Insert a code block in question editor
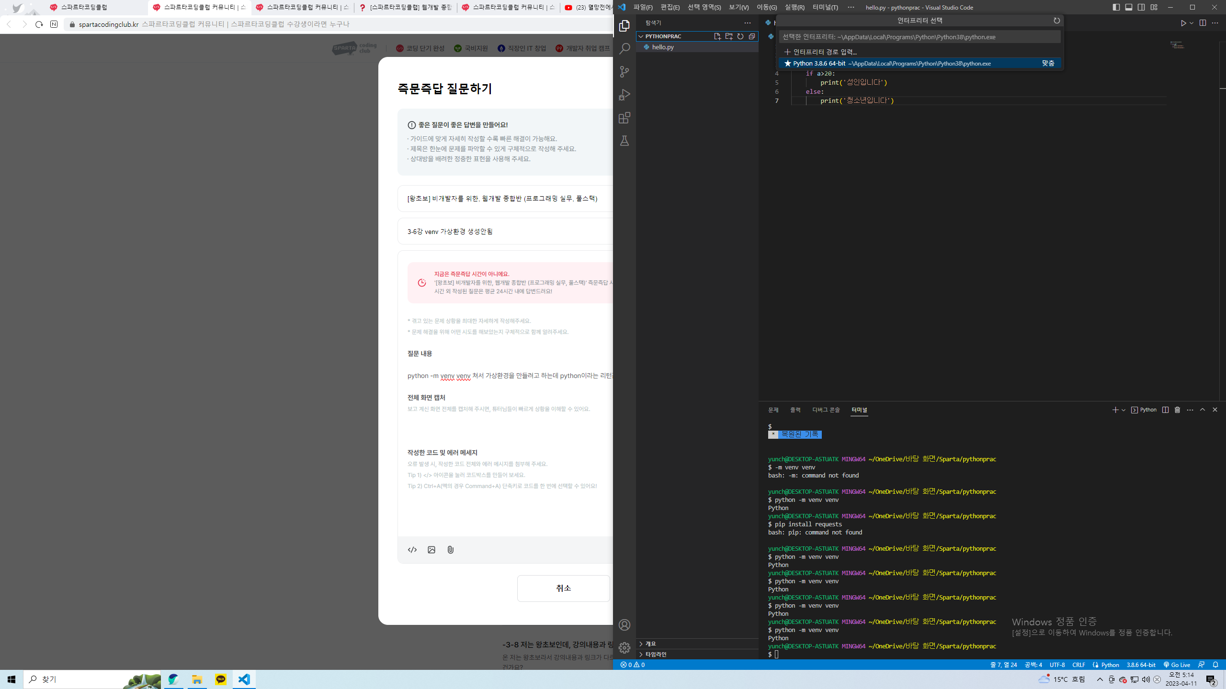The width and height of the screenshot is (1226, 689). (x=412, y=550)
